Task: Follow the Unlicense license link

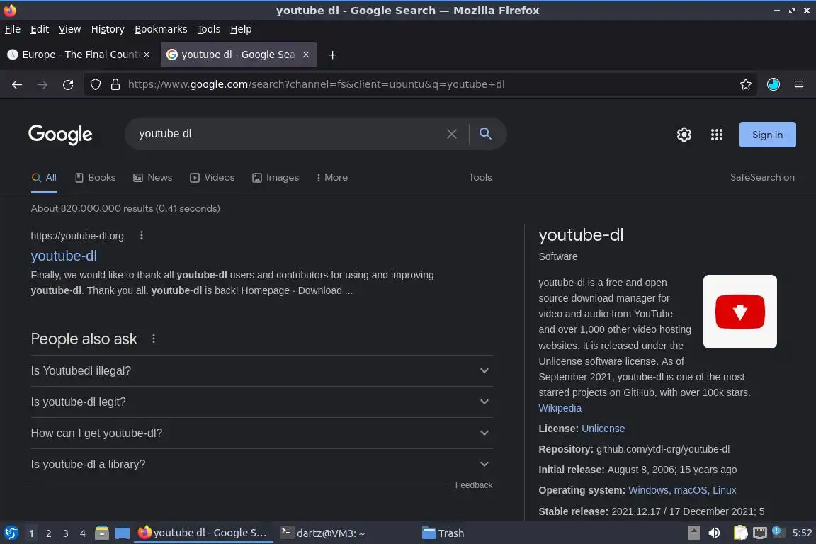Action: coord(603,429)
